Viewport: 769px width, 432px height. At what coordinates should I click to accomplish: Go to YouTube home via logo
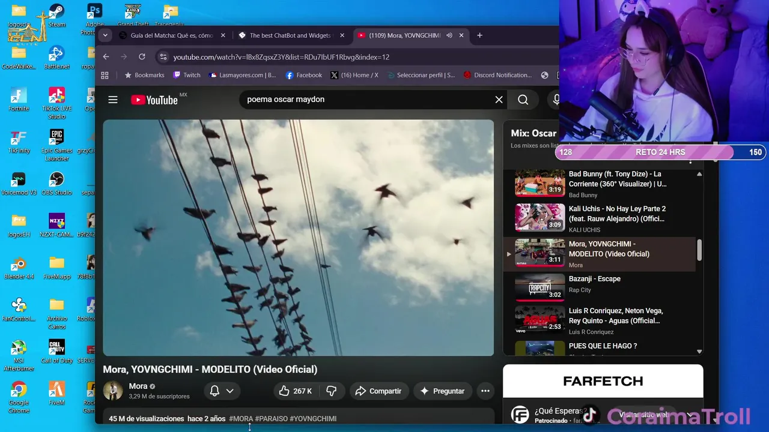pyautogui.click(x=154, y=100)
